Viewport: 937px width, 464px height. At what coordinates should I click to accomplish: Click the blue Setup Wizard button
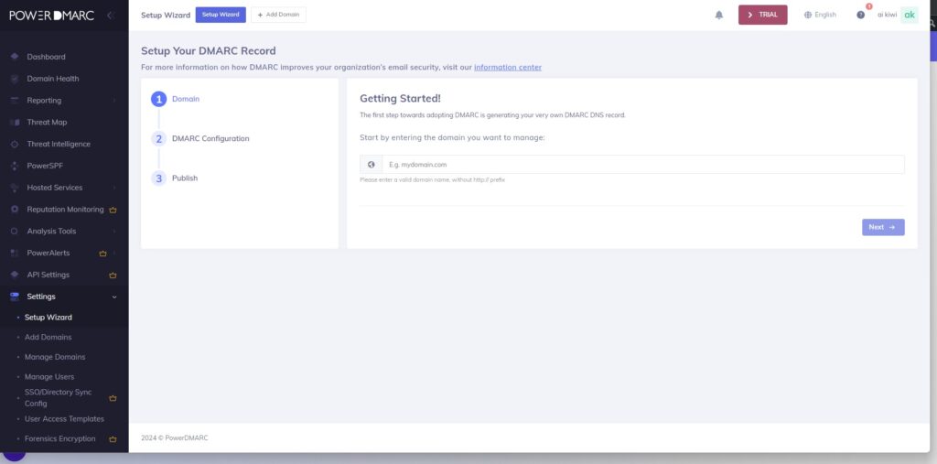(x=221, y=15)
